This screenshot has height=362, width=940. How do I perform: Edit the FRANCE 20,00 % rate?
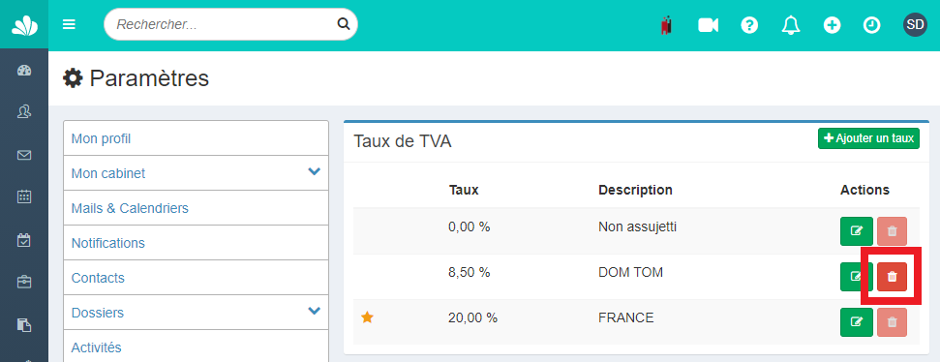(x=856, y=322)
